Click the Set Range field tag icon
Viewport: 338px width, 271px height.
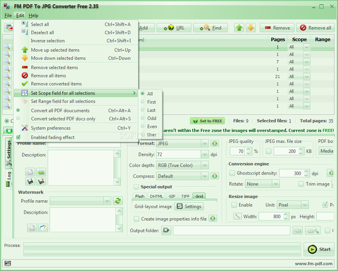24,101
